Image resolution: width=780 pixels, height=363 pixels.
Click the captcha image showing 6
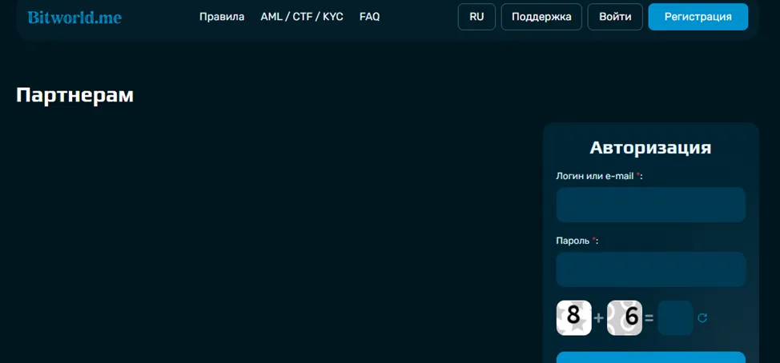(625, 317)
